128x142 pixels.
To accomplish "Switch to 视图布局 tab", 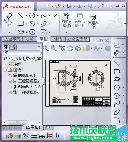I will tap(12, 39).
